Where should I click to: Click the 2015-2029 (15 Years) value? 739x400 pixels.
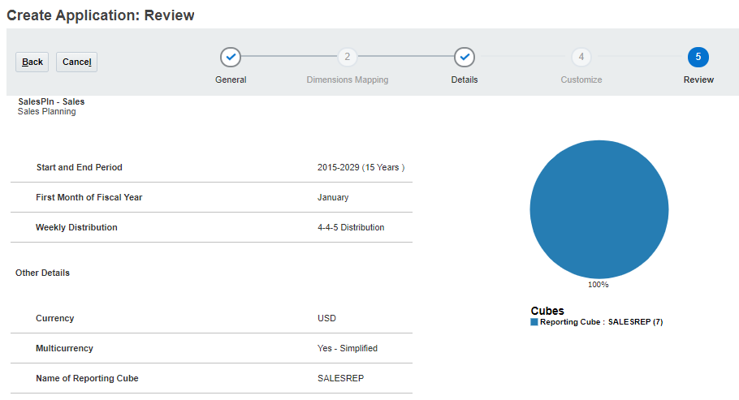coord(361,167)
